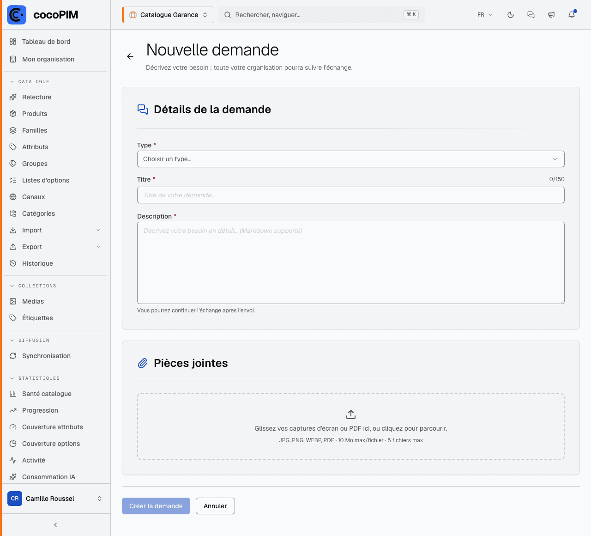Click the upload icon in the attachments dropzone
The height and width of the screenshot is (536, 591).
pyautogui.click(x=351, y=414)
